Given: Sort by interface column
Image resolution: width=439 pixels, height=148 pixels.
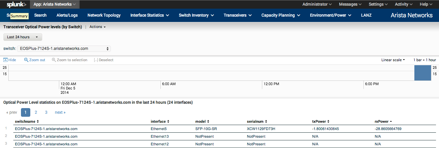Looking at the screenshot, I should point(160,121).
